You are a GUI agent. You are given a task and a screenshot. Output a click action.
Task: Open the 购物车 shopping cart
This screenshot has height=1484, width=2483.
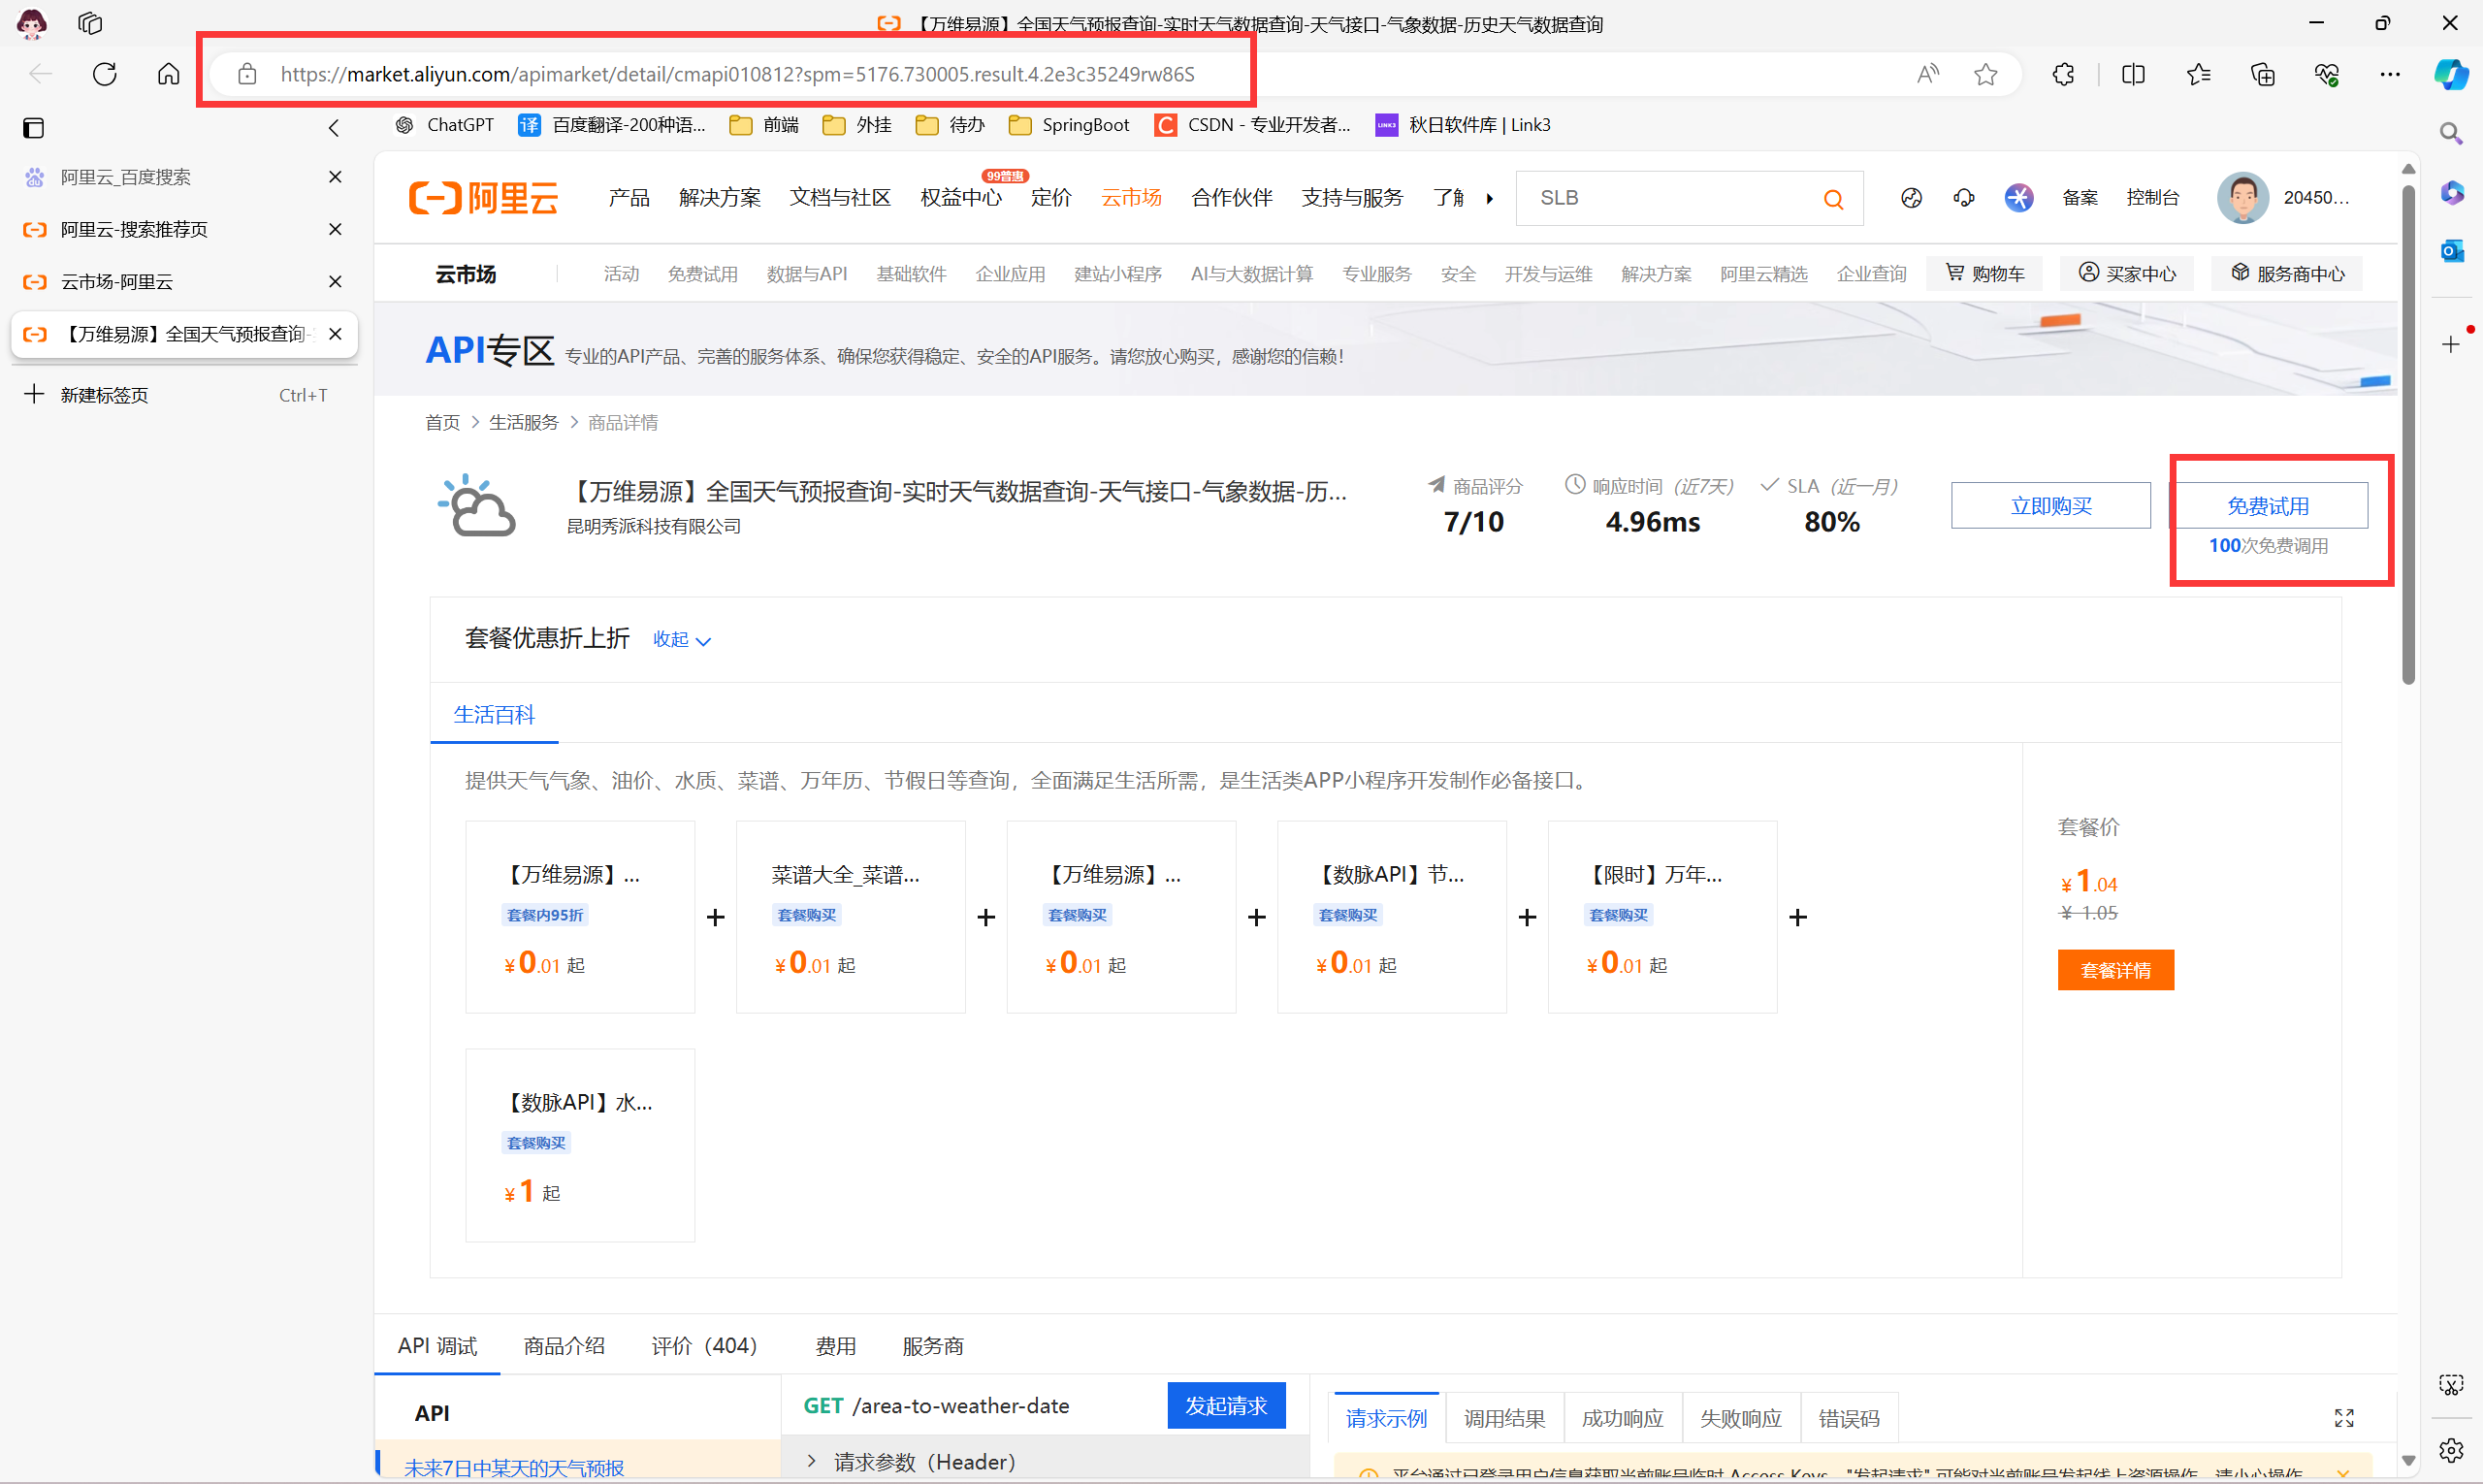click(1984, 274)
